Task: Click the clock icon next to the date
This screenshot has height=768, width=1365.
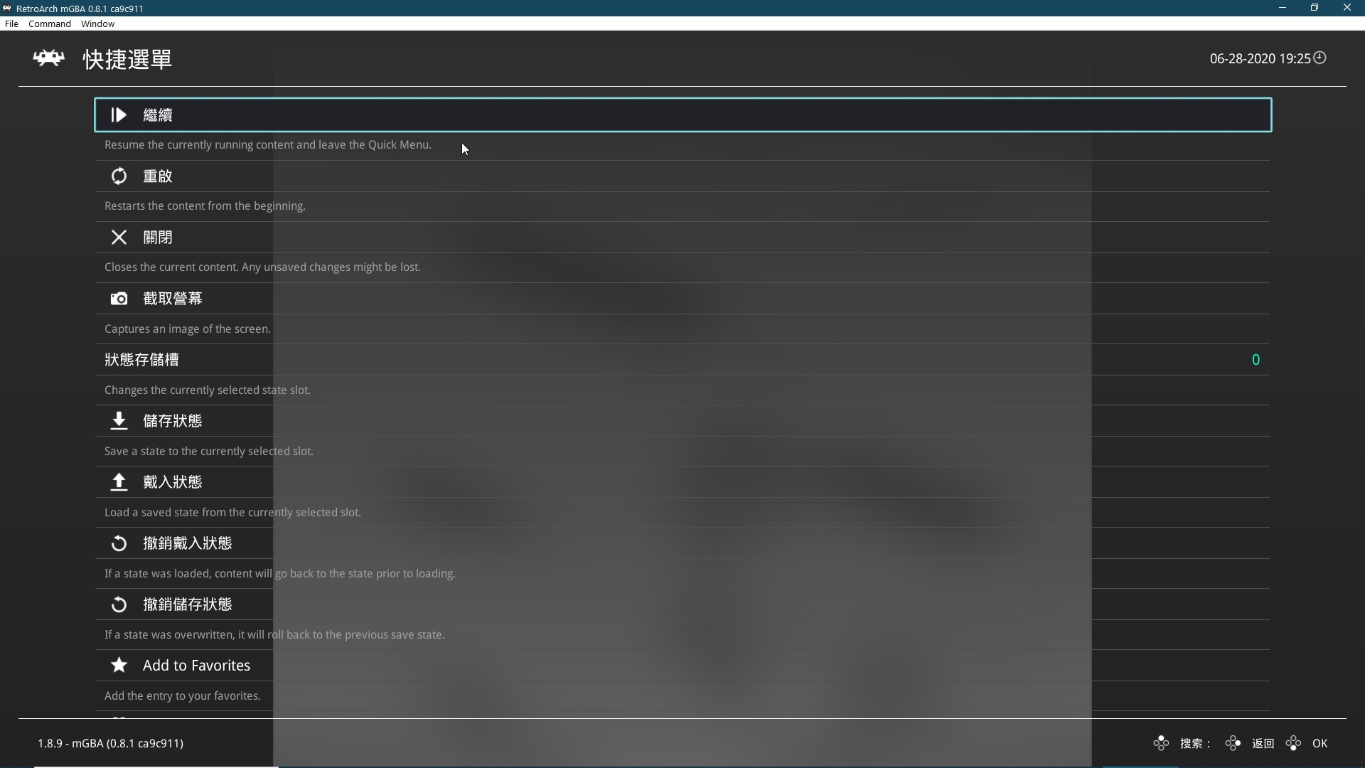Action: [1319, 58]
